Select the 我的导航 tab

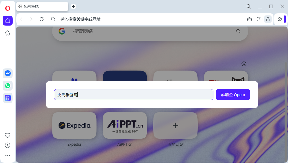tap(42, 6)
